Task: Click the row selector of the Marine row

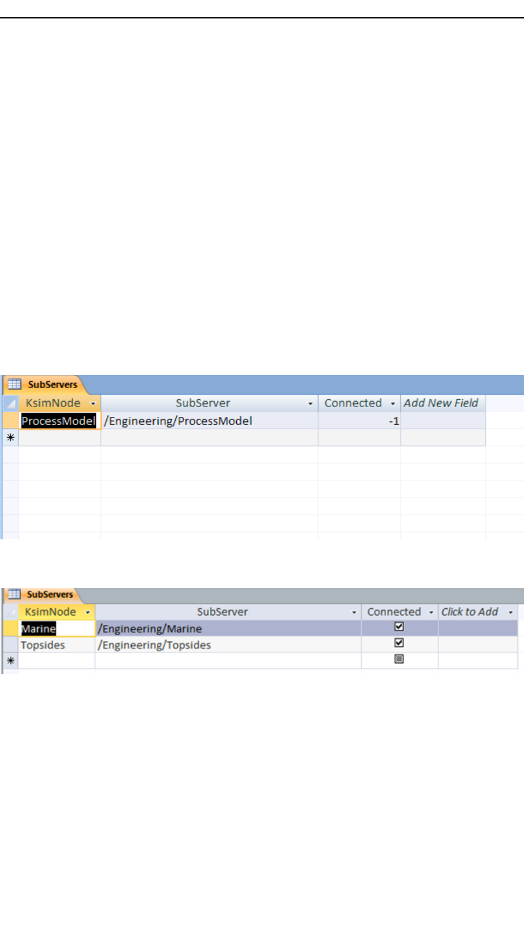Action: point(10,628)
